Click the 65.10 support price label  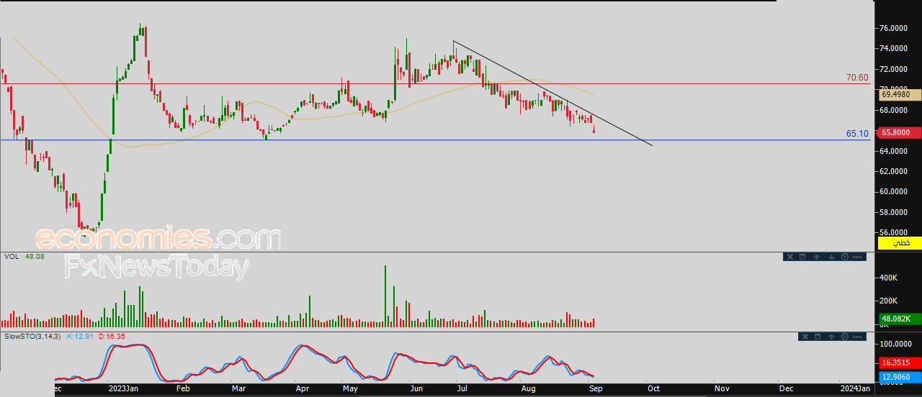[857, 133]
